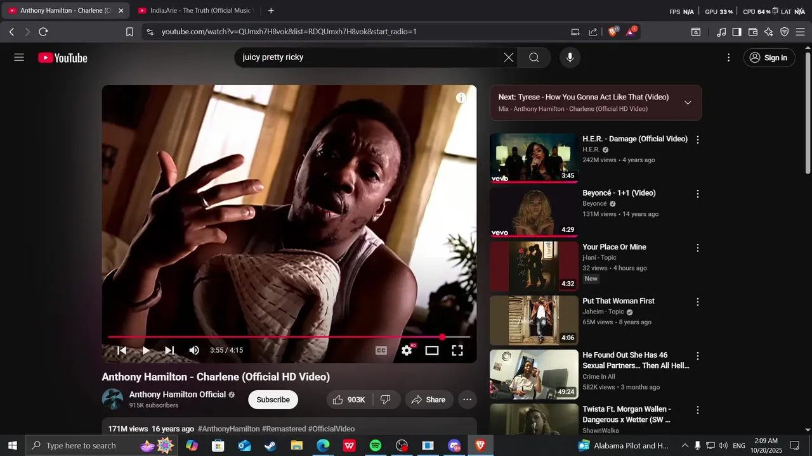View site information icon in address bar
Image resolution: width=812 pixels, height=456 pixels.
149,32
